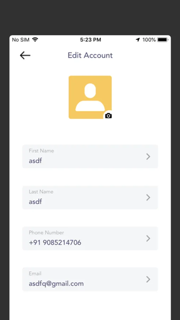Image resolution: width=180 pixels, height=320 pixels.
Task: Open the First Name chevron
Action: (x=148, y=156)
